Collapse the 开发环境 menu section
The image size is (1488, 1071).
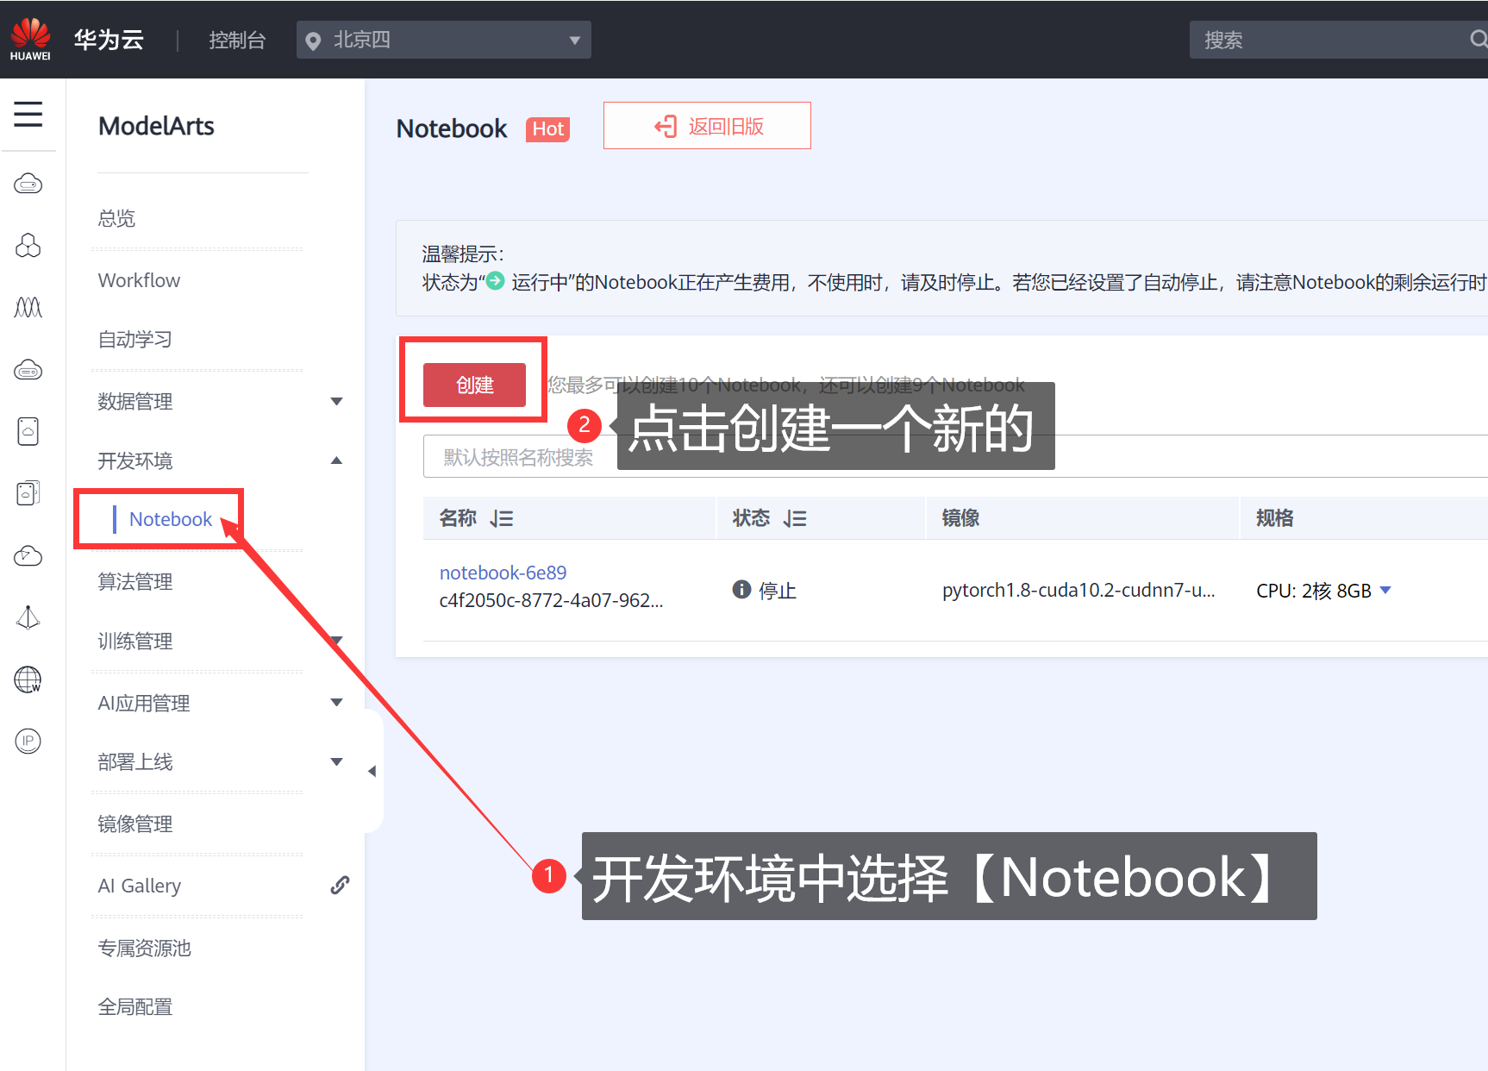click(336, 460)
